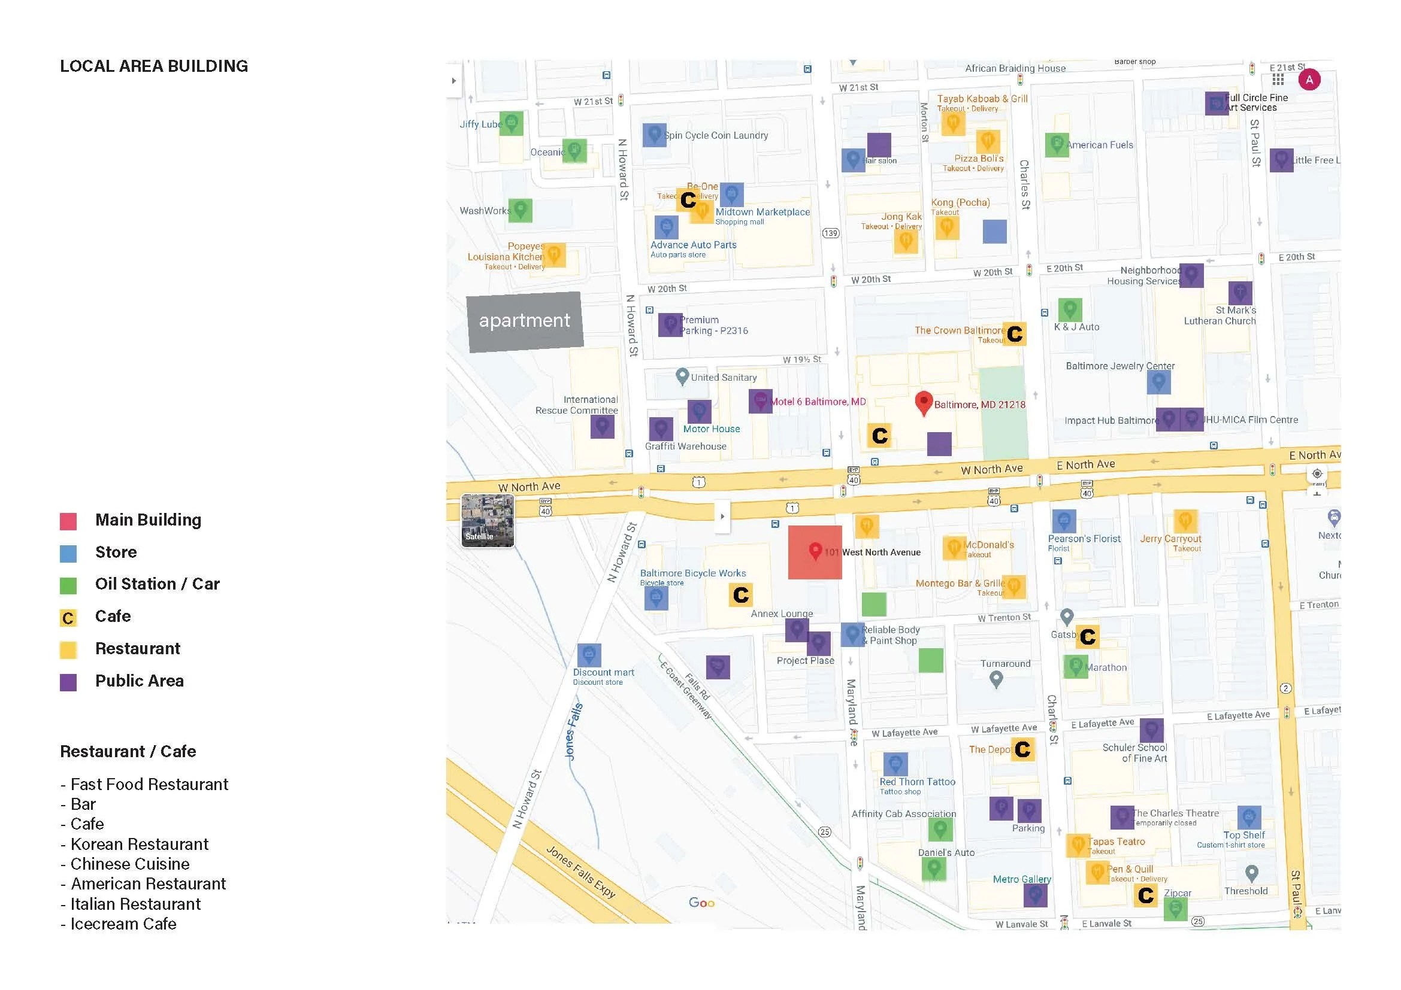Click the Main Building legend red swatch
The width and height of the screenshot is (1401, 990).
(x=68, y=521)
